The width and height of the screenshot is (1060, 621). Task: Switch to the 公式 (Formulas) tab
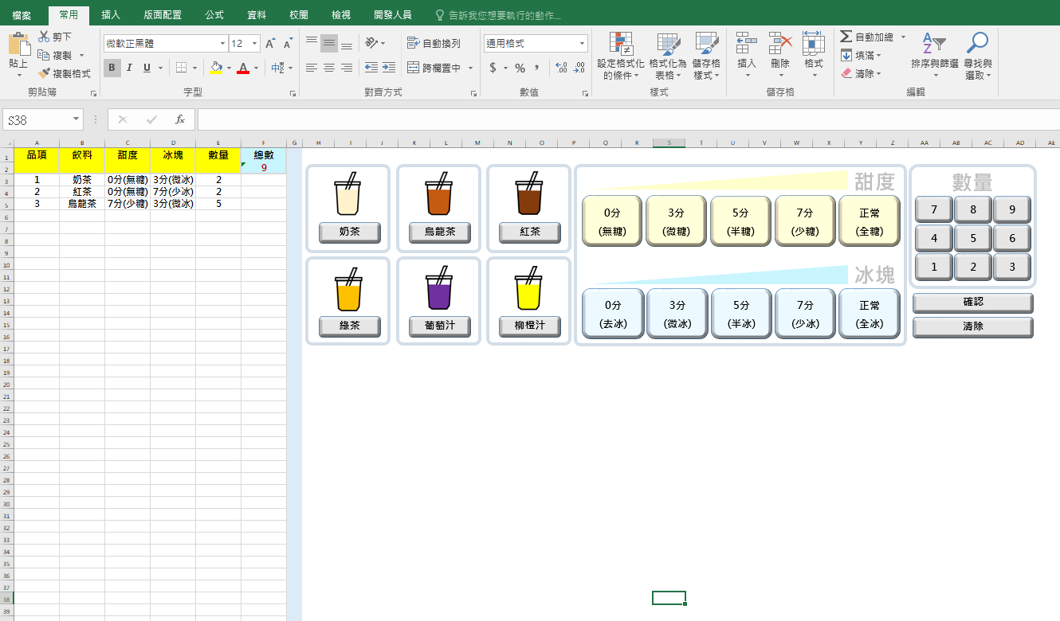point(214,15)
